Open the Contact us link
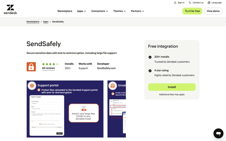Viewport: 226px width, 141px height. [x=196, y=3]
